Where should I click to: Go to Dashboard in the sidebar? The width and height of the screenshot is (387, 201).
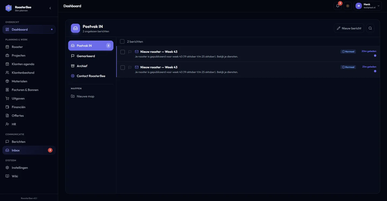pos(29,29)
